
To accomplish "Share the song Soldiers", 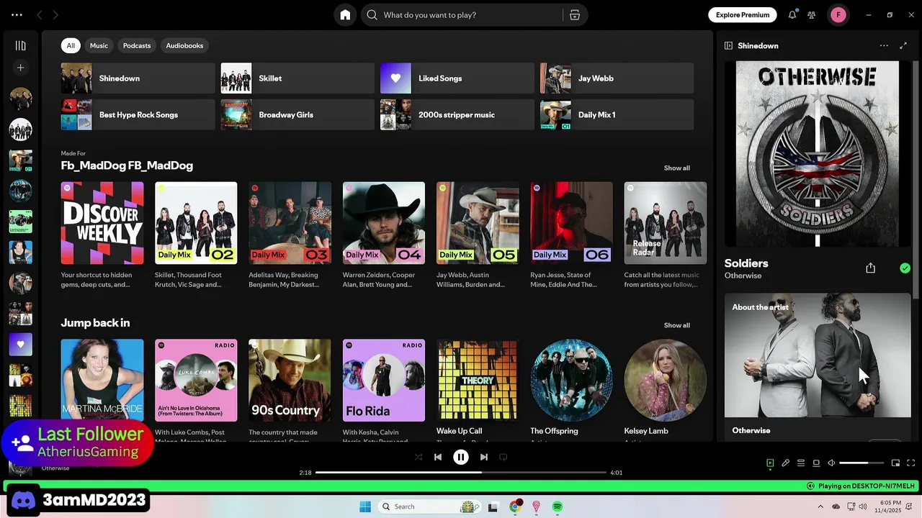I will point(870,268).
